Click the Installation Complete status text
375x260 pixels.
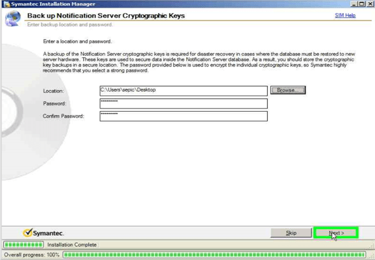click(x=72, y=245)
